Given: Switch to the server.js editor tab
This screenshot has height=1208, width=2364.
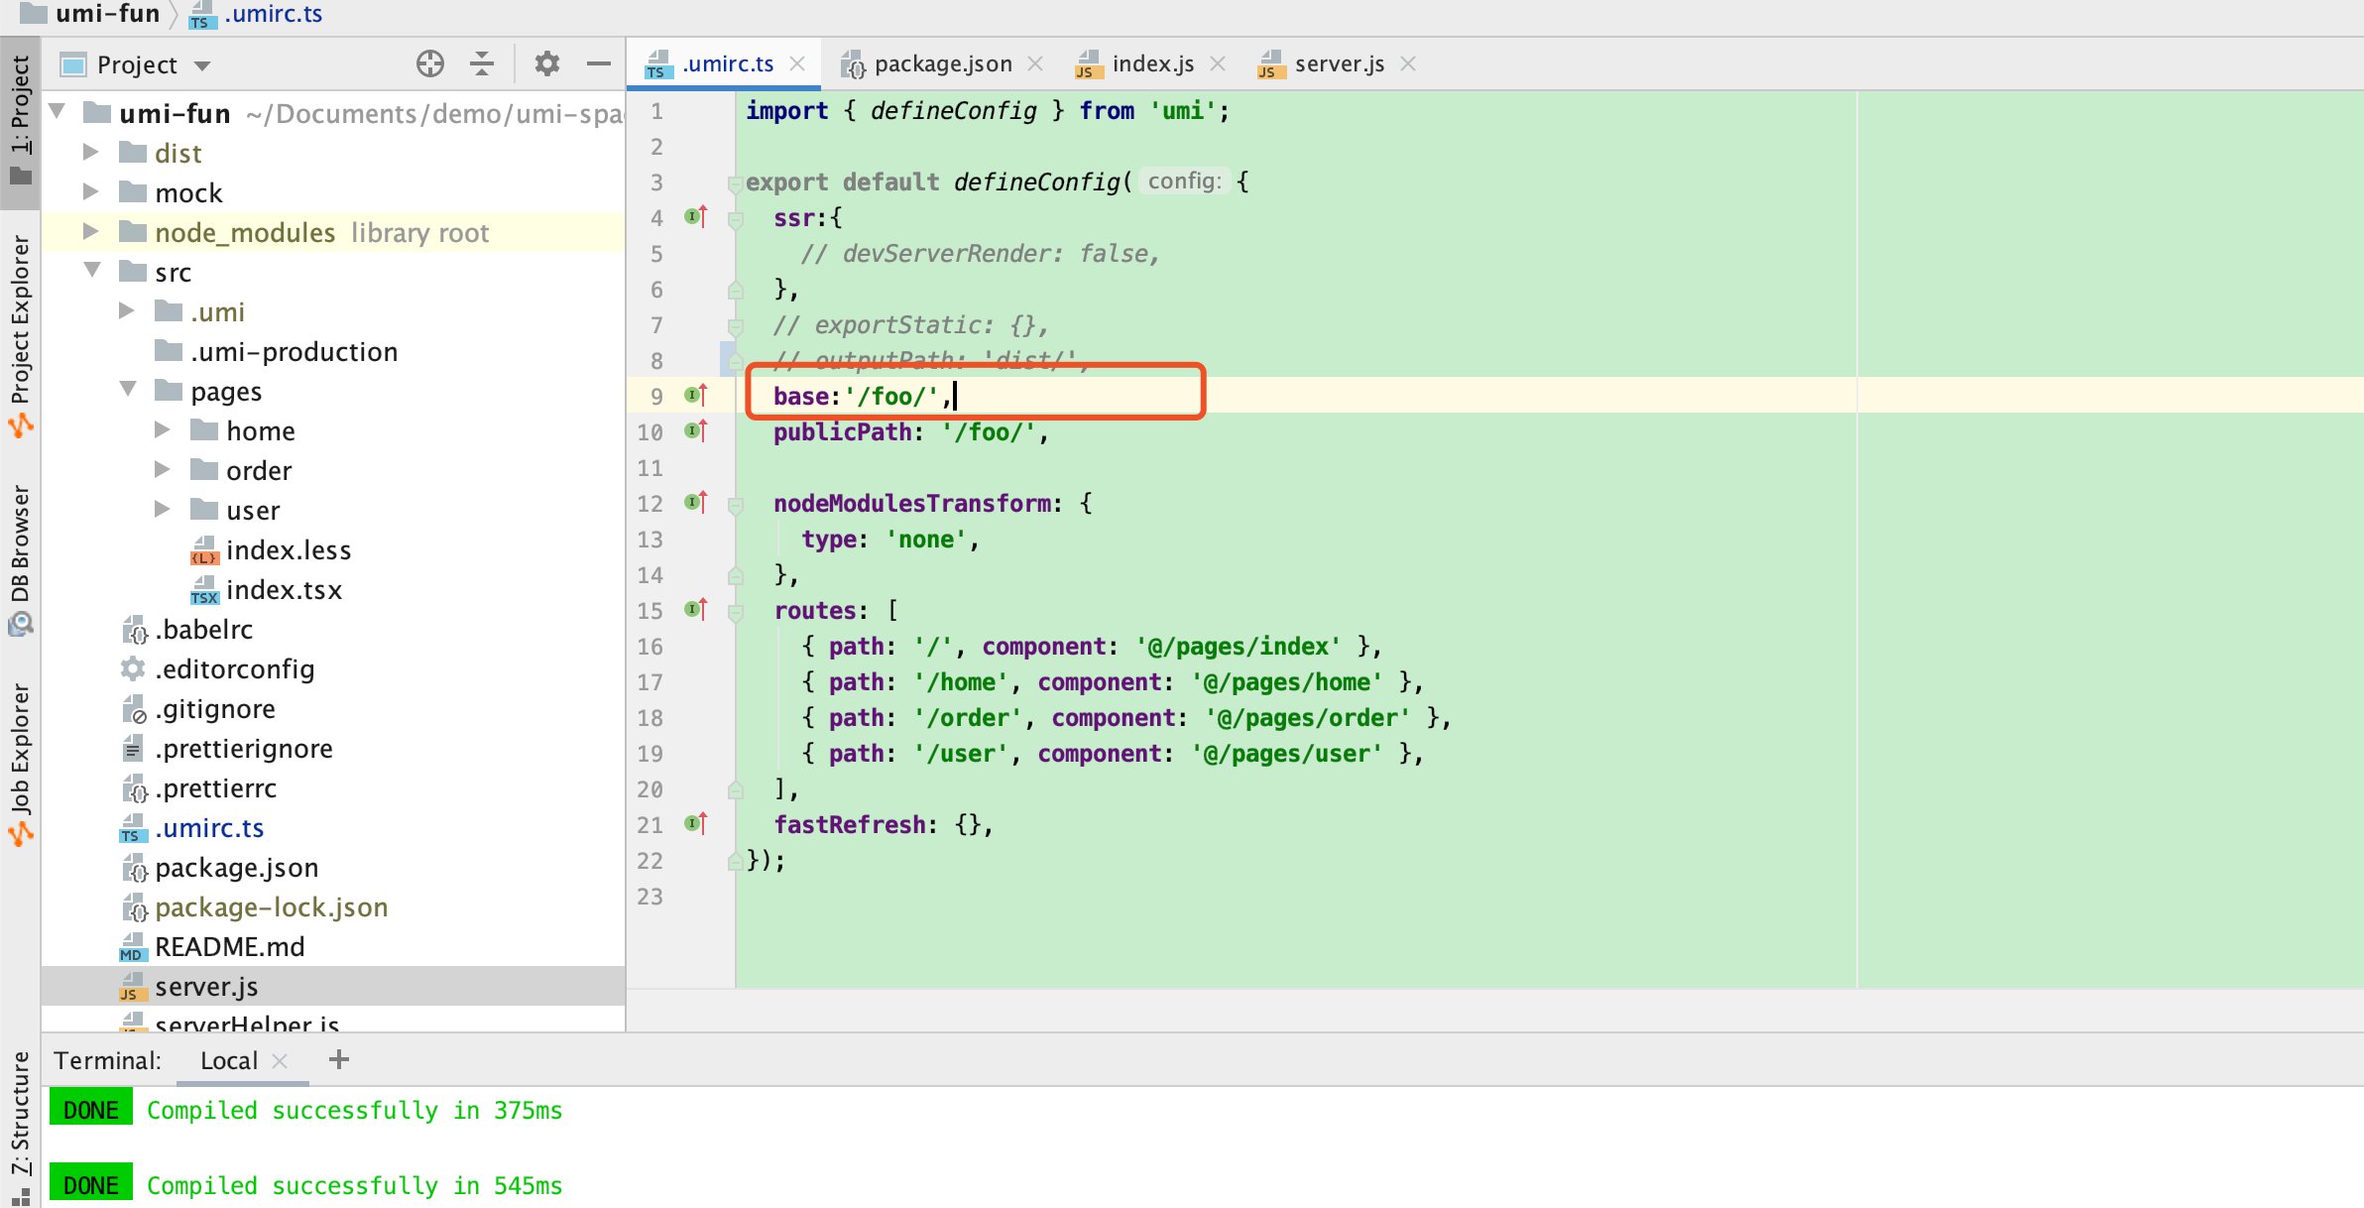Looking at the screenshot, I should (1339, 63).
